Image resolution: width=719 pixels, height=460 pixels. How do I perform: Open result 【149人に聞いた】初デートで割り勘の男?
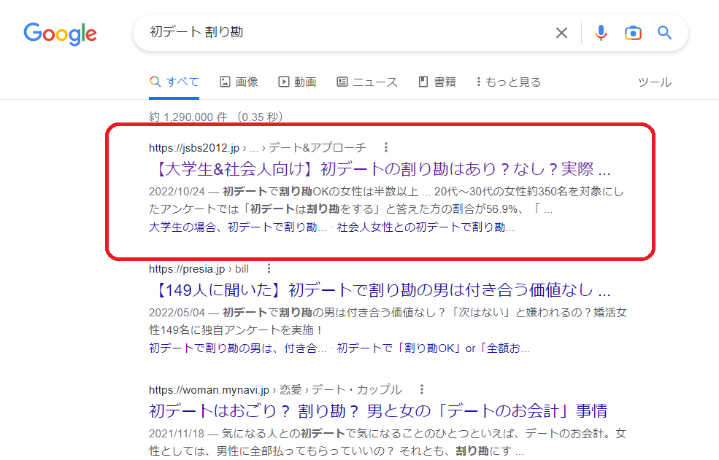point(380,290)
